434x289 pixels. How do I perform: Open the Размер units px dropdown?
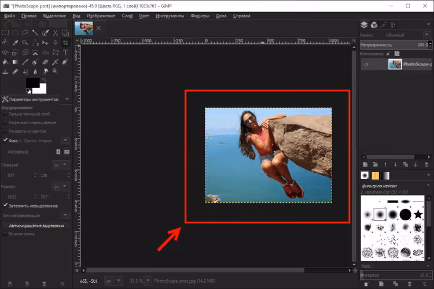(61, 187)
